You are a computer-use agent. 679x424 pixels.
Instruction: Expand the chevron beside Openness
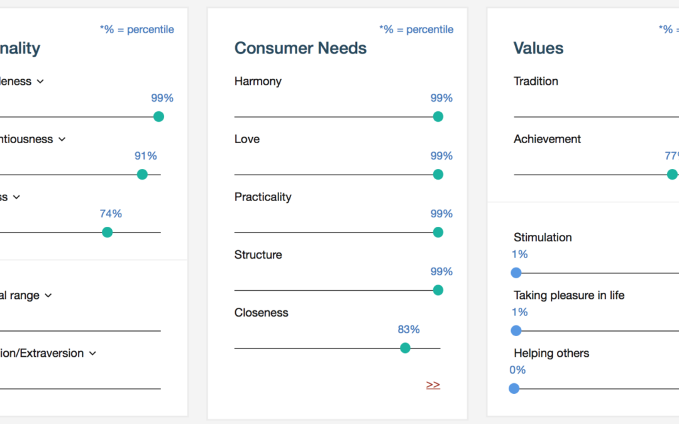(16, 197)
